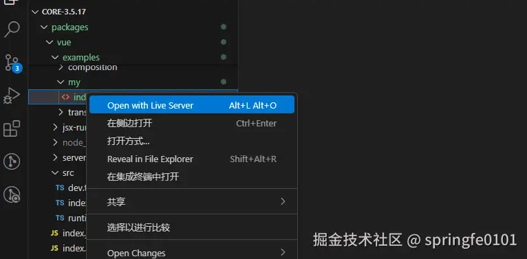Click the 'examples' folder name
Viewport: 527px width, 259px height.
tap(81, 58)
